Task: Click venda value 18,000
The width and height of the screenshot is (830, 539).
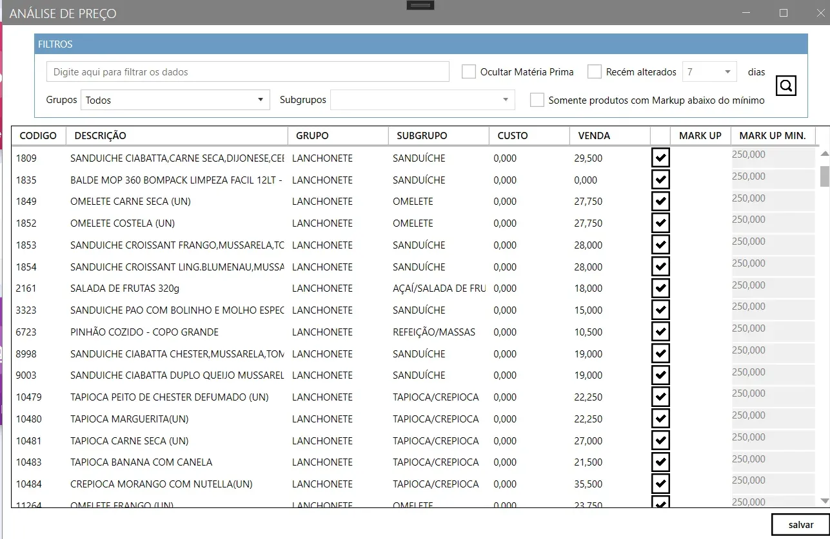Action: coord(588,288)
